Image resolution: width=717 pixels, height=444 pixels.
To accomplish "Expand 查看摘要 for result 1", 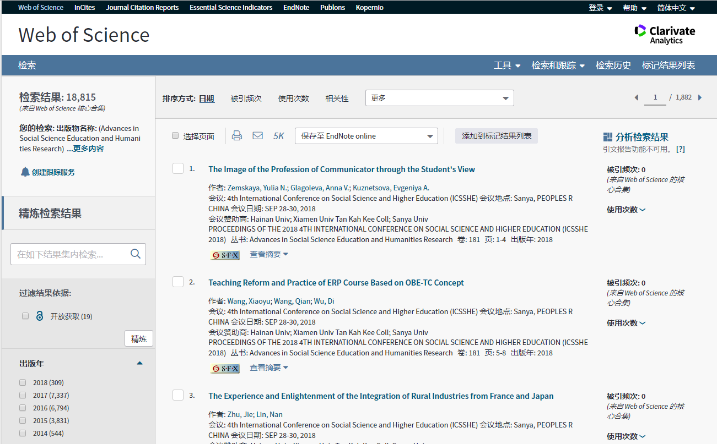I will coord(269,254).
